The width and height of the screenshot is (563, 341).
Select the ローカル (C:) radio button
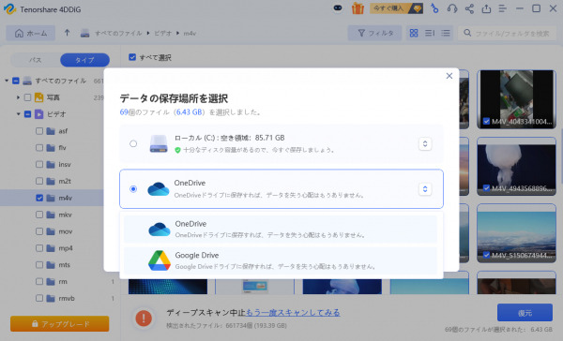(x=133, y=143)
